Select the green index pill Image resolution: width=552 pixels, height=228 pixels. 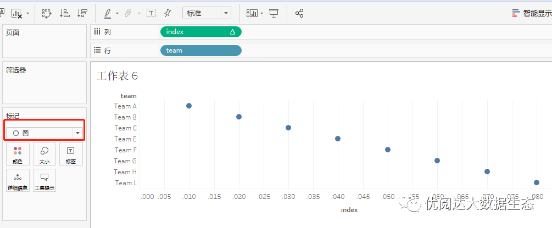point(201,32)
